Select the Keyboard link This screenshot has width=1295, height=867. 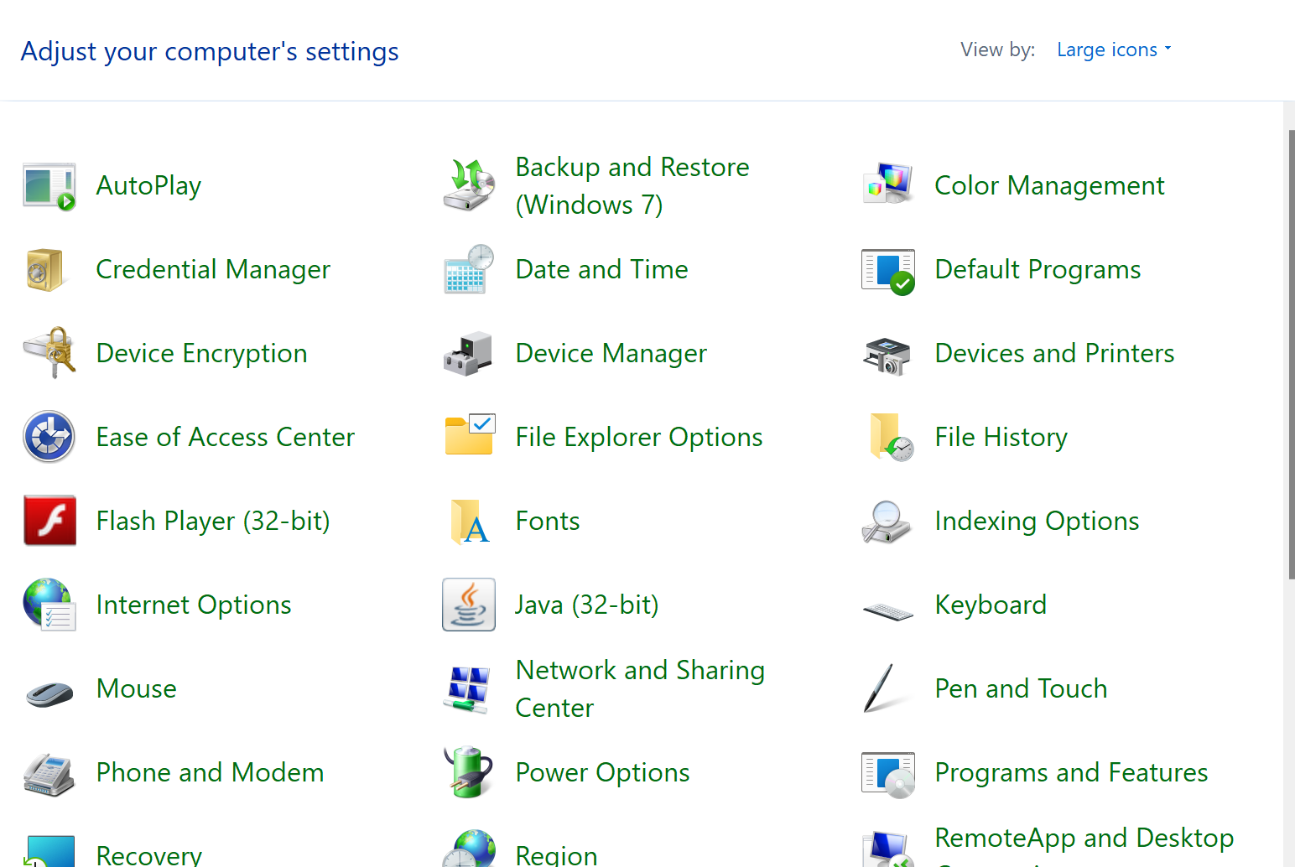click(x=991, y=605)
